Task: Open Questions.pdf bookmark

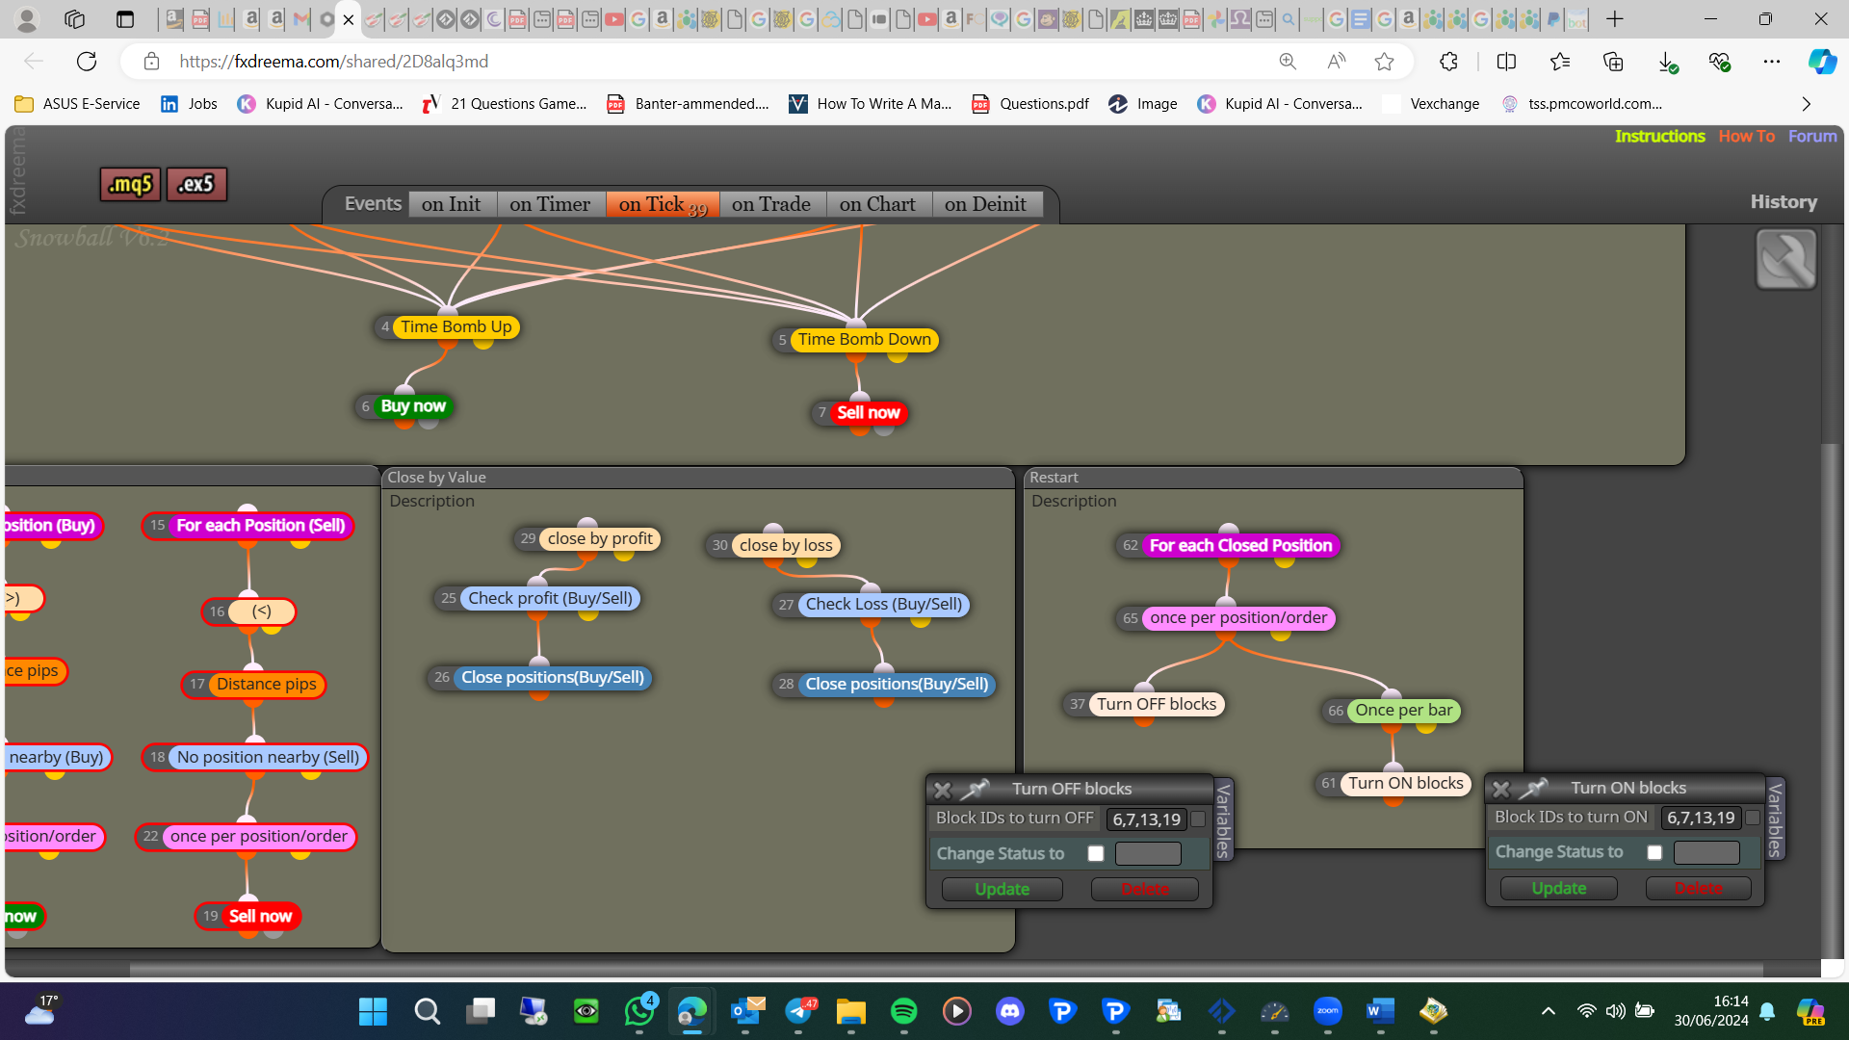Action: click(1030, 104)
